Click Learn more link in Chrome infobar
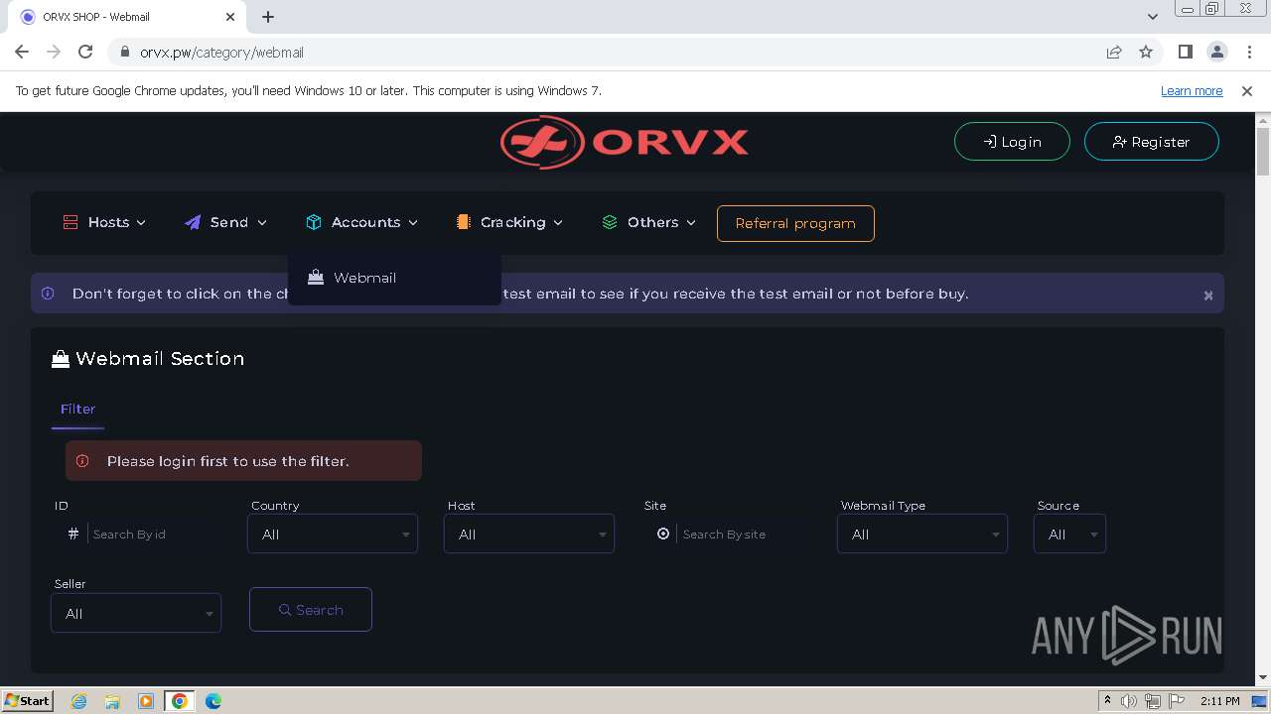This screenshot has height=714, width=1271. (x=1192, y=90)
